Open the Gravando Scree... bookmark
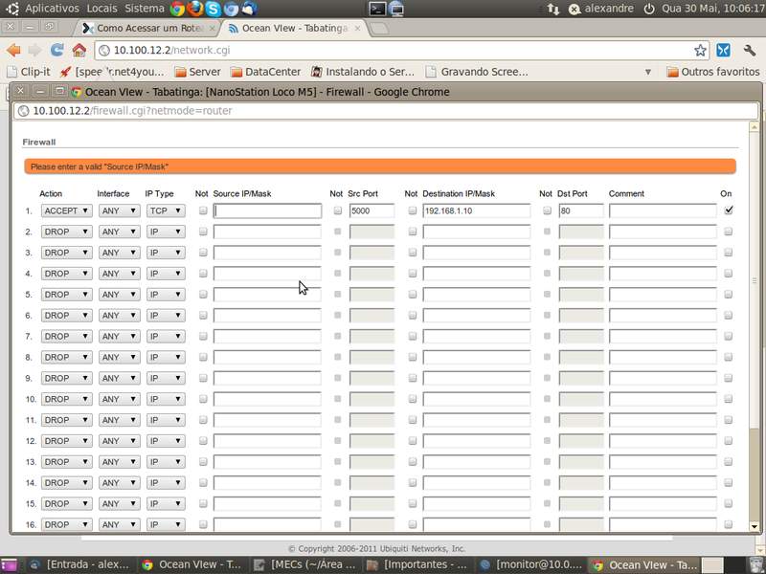The image size is (766, 574). pyautogui.click(x=477, y=72)
